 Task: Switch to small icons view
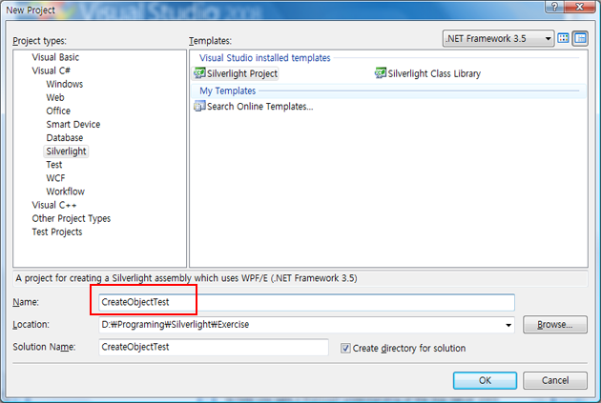pos(580,38)
